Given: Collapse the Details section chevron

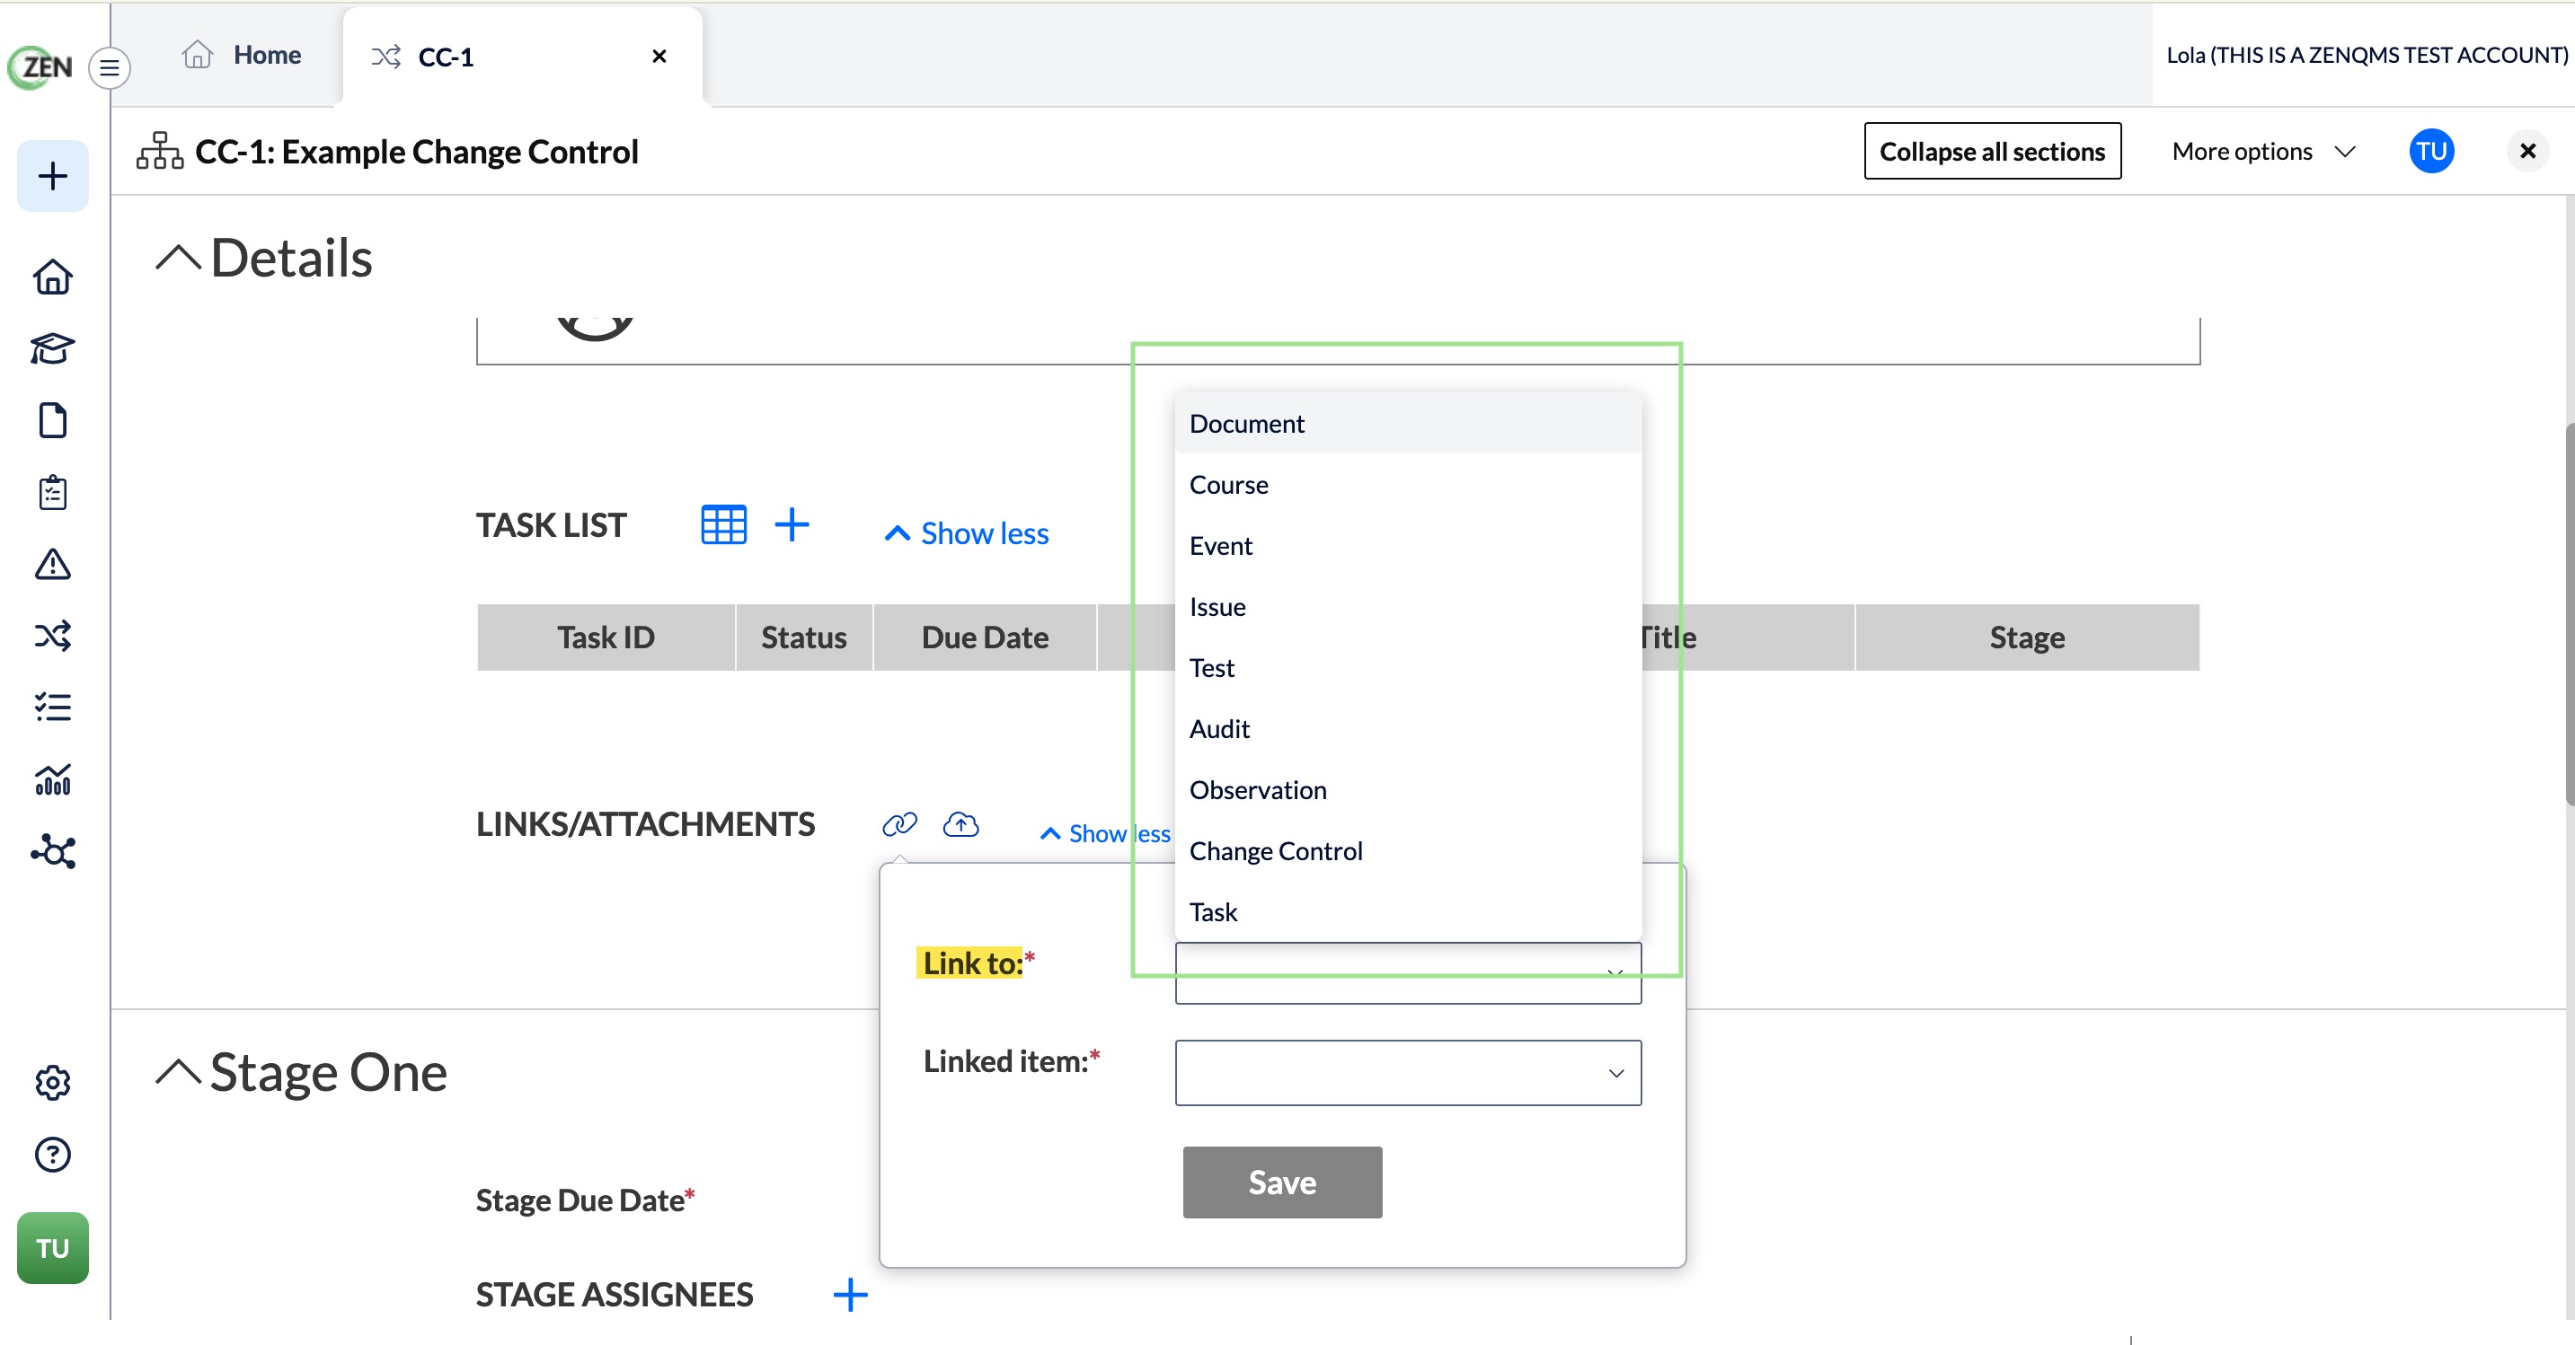Looking at the screenshot, I should (x=179, y=258).
